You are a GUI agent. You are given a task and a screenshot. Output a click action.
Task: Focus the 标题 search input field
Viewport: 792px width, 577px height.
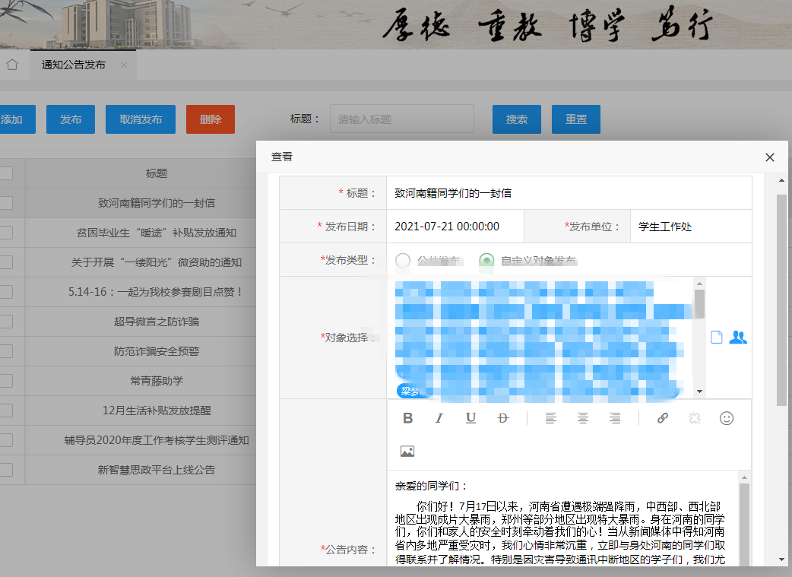[x=401, y=119]
